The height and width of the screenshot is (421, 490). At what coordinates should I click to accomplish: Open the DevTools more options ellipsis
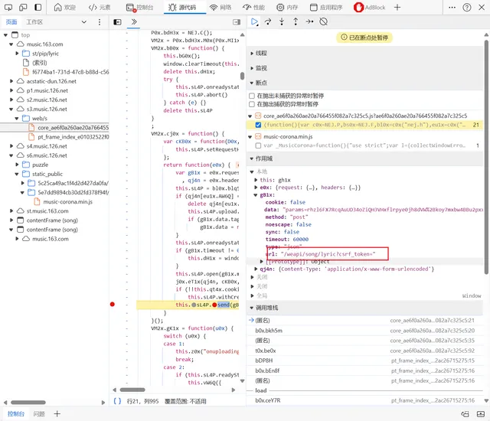(452, 7)
